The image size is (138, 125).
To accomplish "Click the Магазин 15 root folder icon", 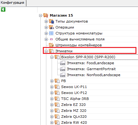I will (x=46, y=15).
